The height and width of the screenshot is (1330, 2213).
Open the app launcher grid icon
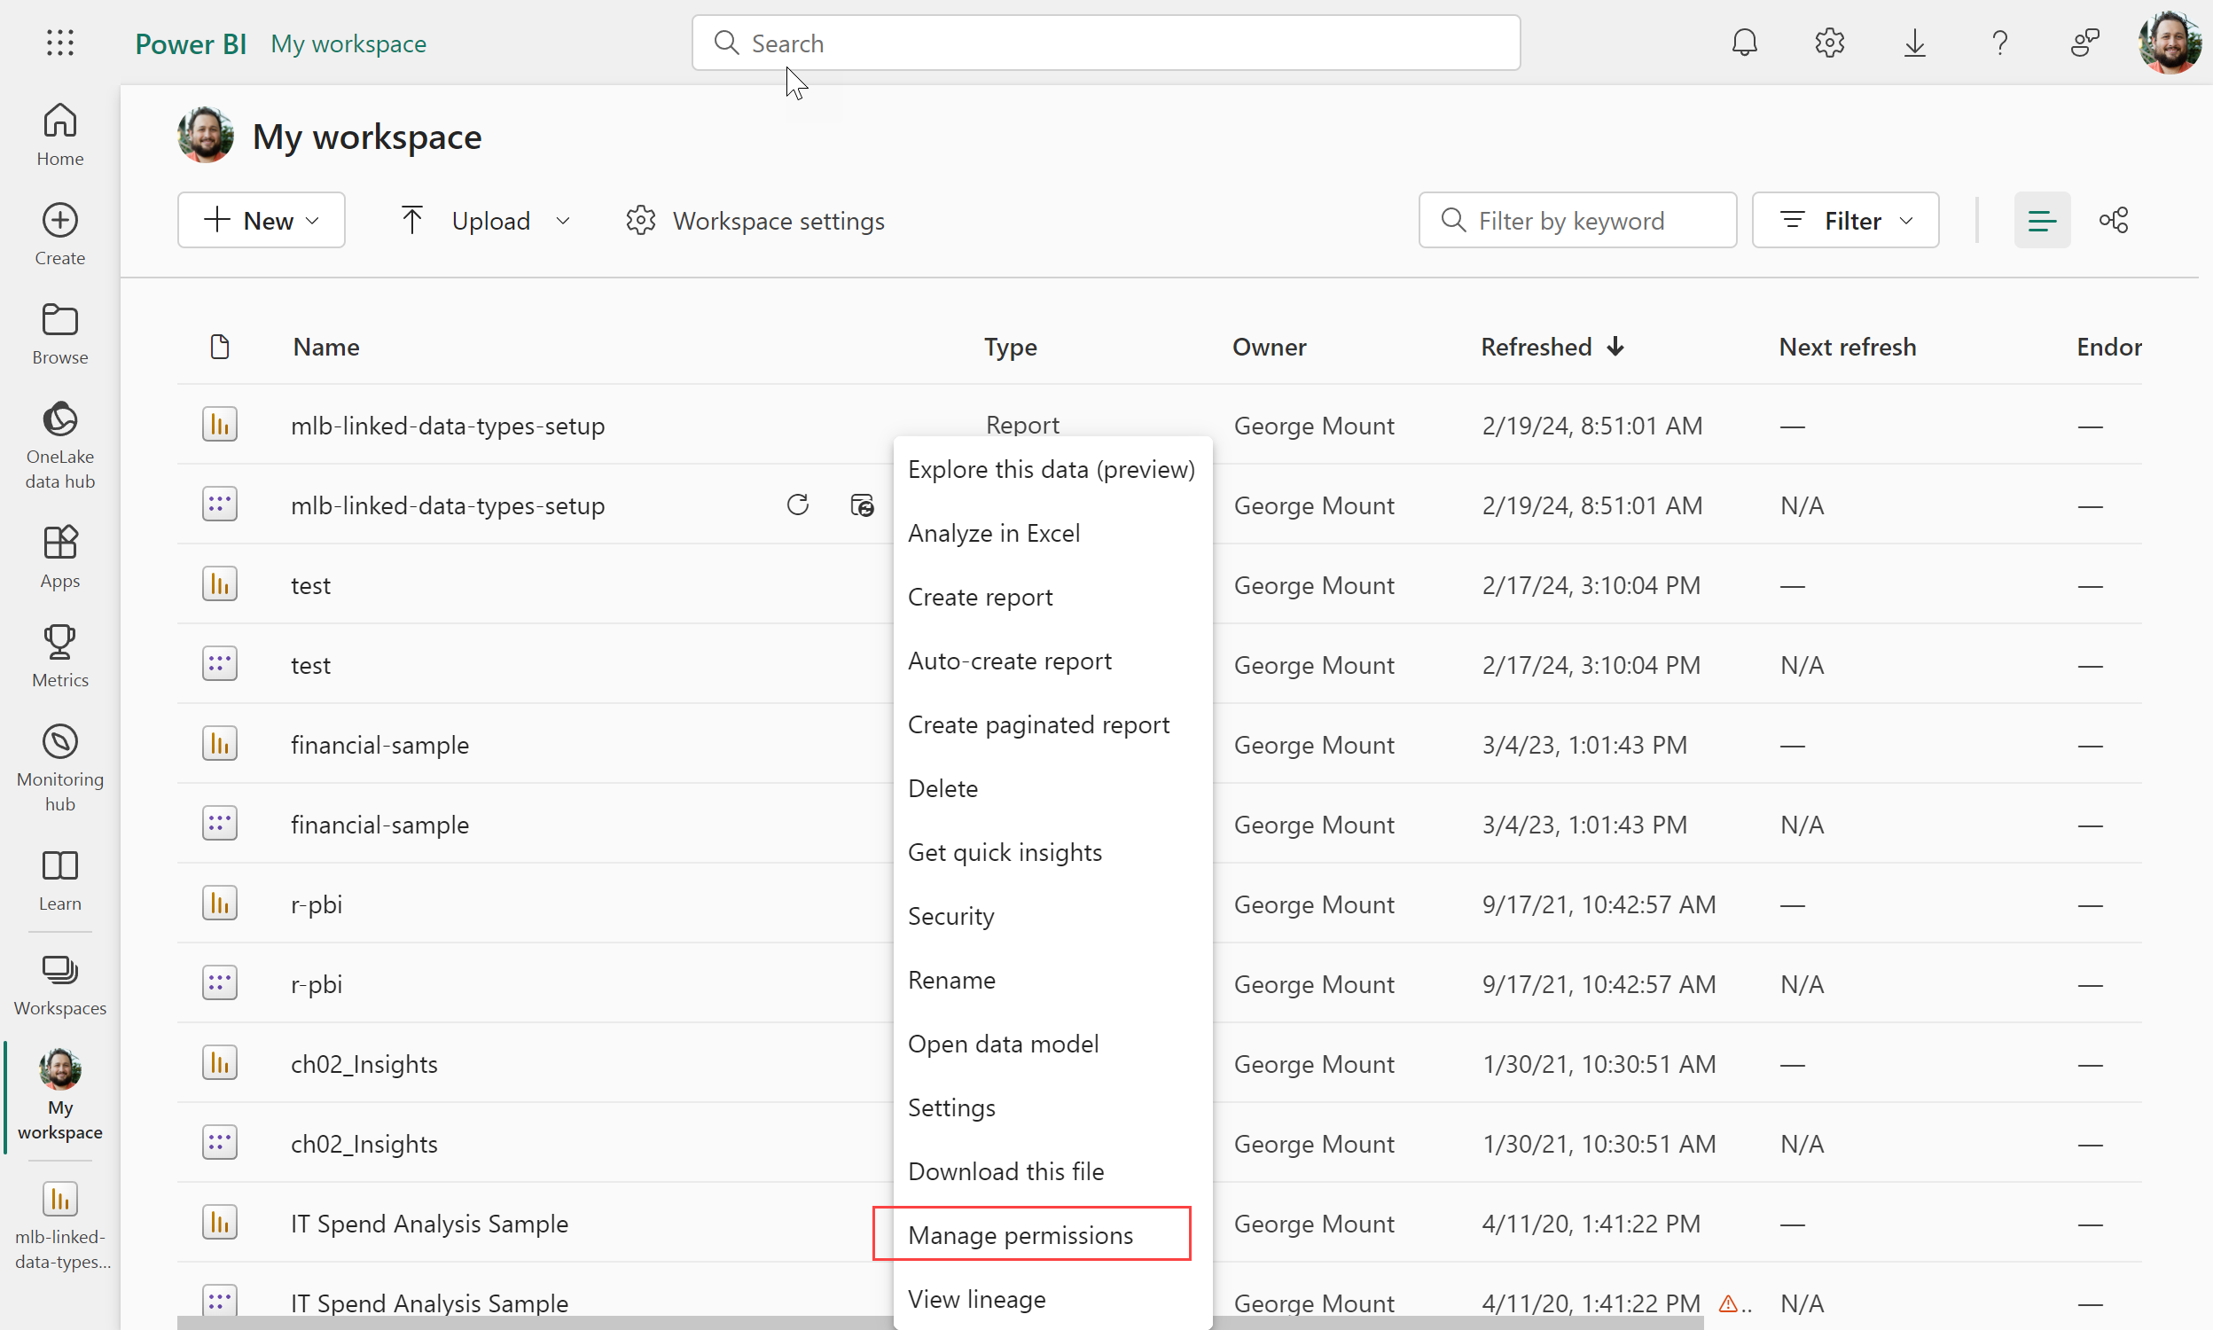(x=60, y=43)
